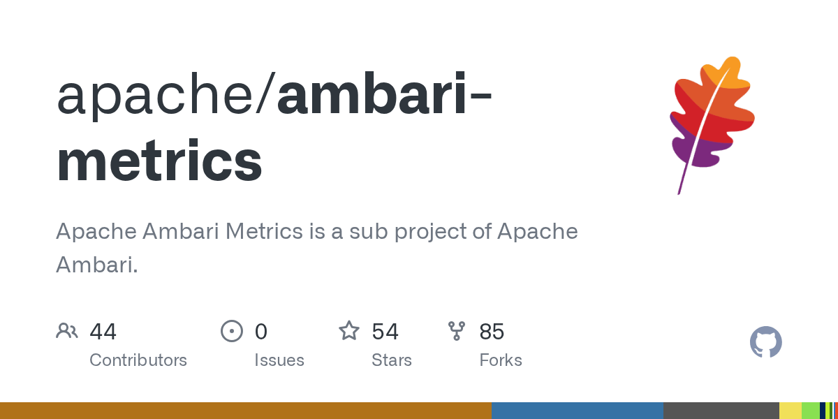Click the yellow language bar segment
The width and height of the screenshot is (838, 419).
point(791,411)
